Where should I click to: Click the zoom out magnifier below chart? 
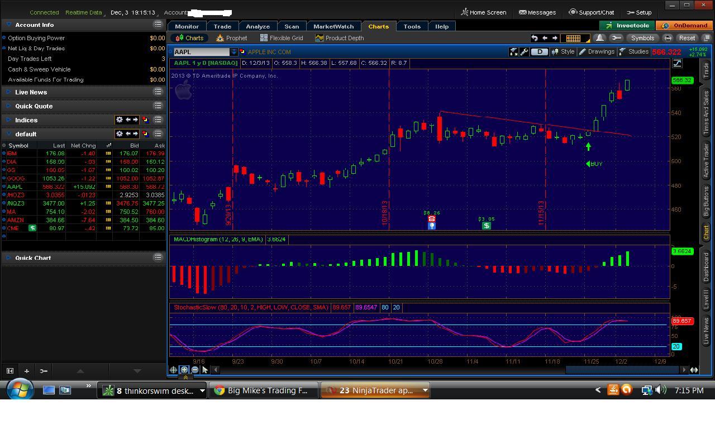(194, 370)
